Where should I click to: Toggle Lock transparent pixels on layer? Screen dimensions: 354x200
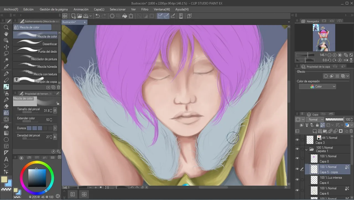[x=322, y=125]
